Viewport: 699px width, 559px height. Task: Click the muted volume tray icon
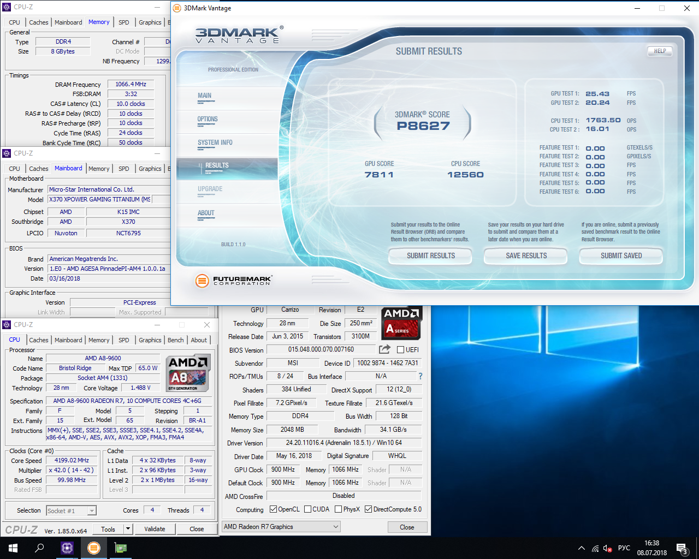coord(608,548)
